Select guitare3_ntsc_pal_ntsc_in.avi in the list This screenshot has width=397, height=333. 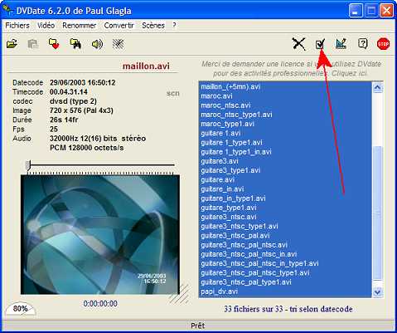coord(285,254)
